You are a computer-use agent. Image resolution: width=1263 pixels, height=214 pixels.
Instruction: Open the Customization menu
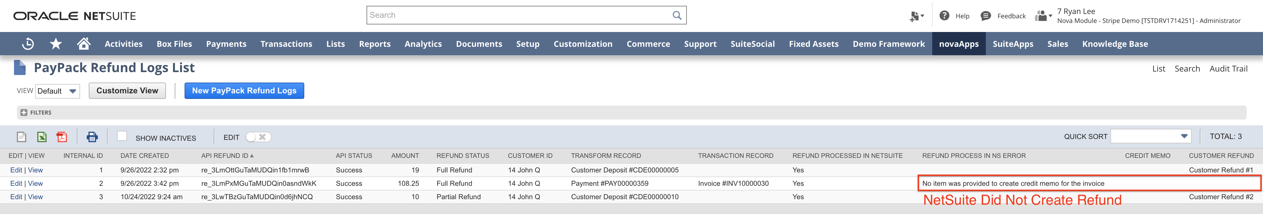[x=583, y=44]
